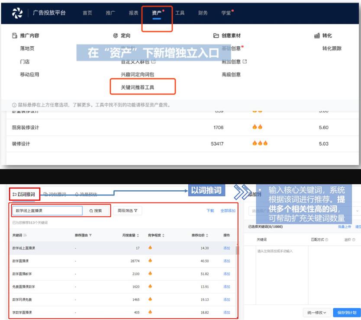
Task: Open the 报表 nav menu
Action: click(133, 13)
